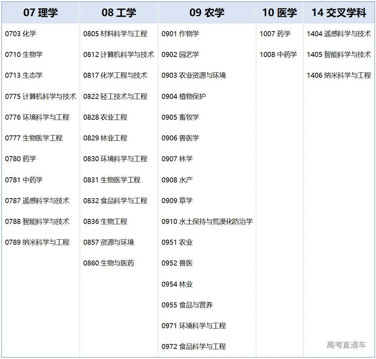Viewport: 376px width, 359px height.
Task: Select 1008 中药学 under 医学
Action: [278, 55]
